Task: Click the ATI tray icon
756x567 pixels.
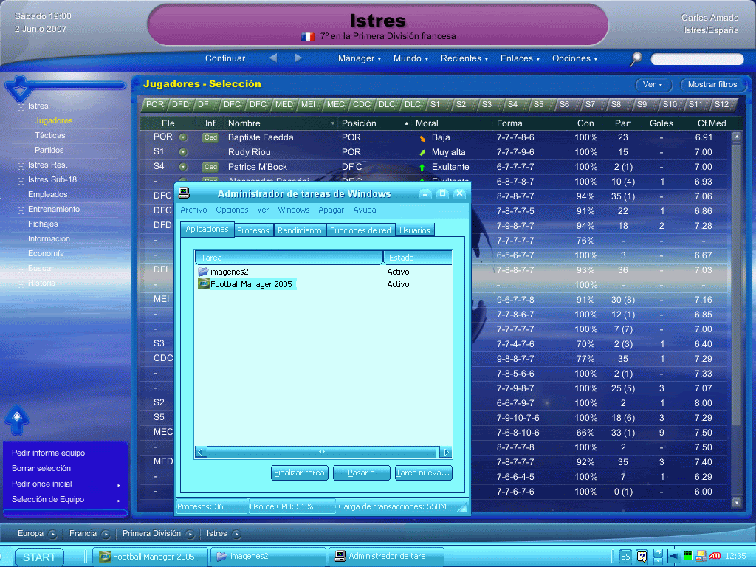Action: click(x=715, y=557)
